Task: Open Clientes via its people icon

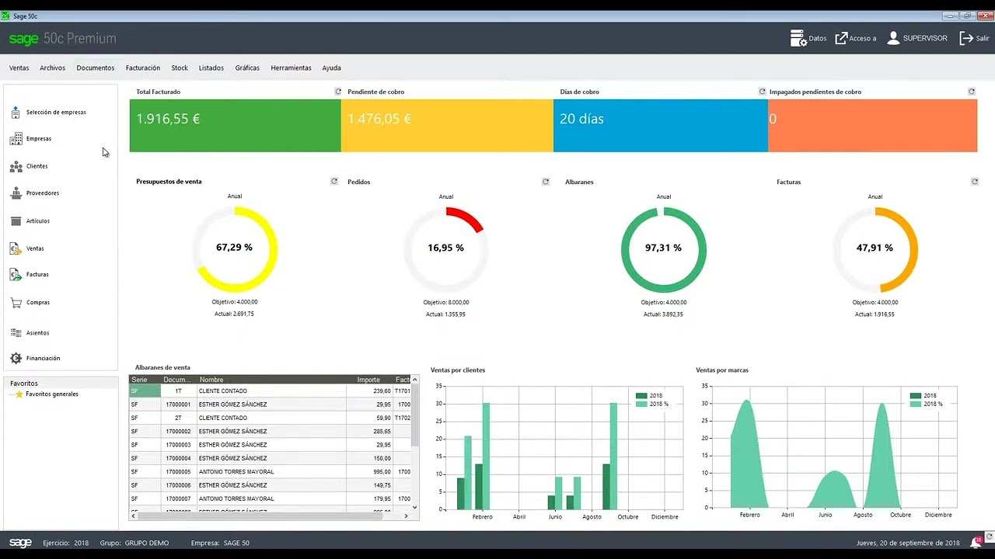Action: [16, 166]
